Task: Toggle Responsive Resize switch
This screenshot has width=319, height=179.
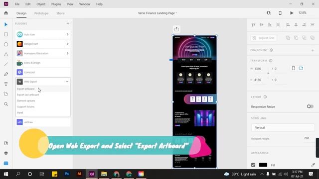Action: click(310, 106)
